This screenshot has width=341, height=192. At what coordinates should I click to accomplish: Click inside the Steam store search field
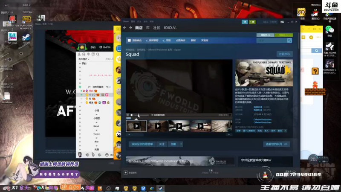(272, 41)
